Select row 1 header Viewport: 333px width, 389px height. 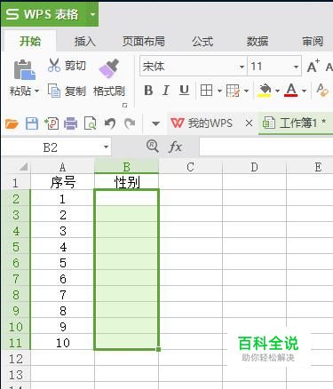pyautogui.click(x=15, y=183)
